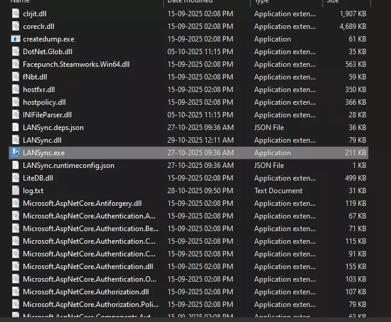Select the 4,689 KB size cell

(x=353, y=26)
